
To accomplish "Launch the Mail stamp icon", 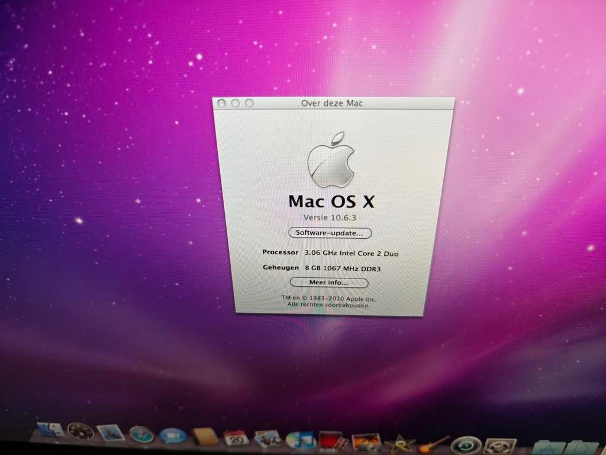I will click(111, 432).
